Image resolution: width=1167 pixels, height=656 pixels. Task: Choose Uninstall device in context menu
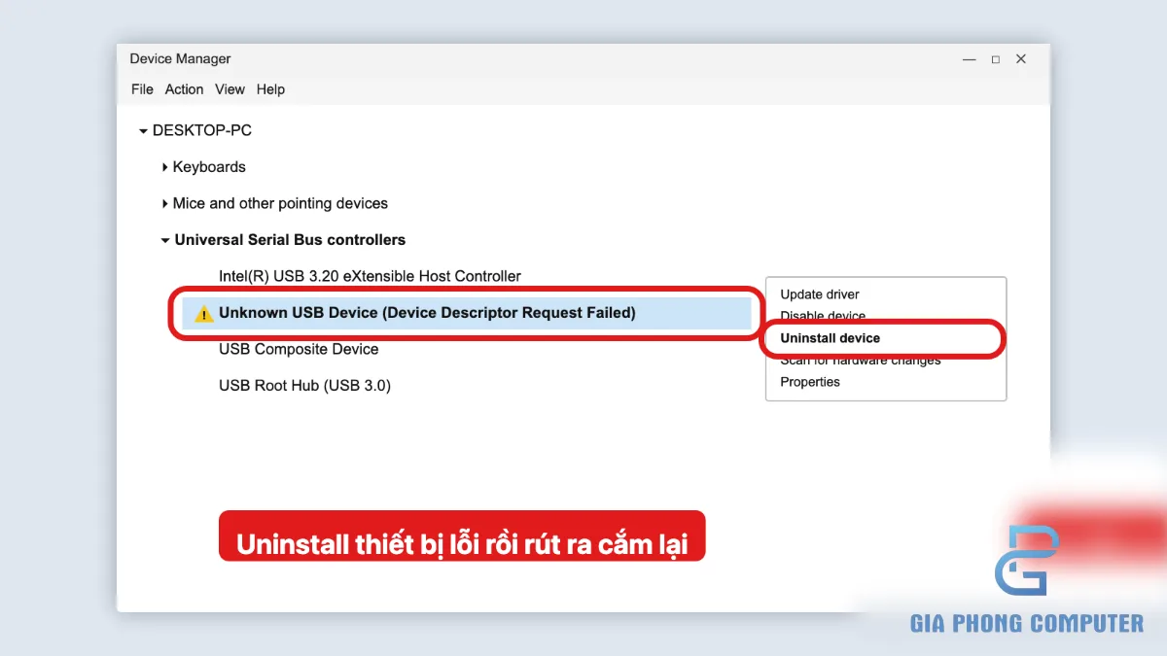[830, 338]
